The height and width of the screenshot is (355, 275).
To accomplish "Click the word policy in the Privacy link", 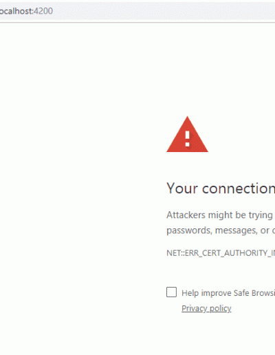I will click(221, 308).
